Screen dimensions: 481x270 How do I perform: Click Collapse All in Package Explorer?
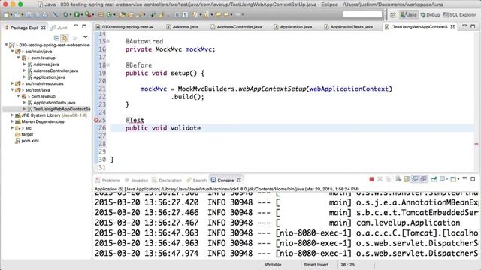[x=56, y=38]
